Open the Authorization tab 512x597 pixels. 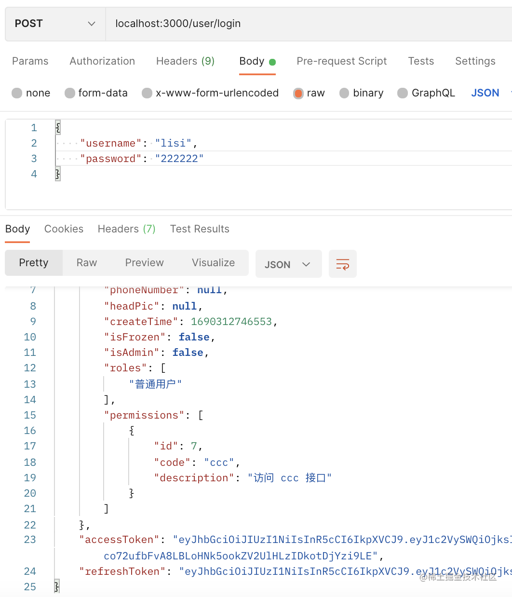click(102, 61)
